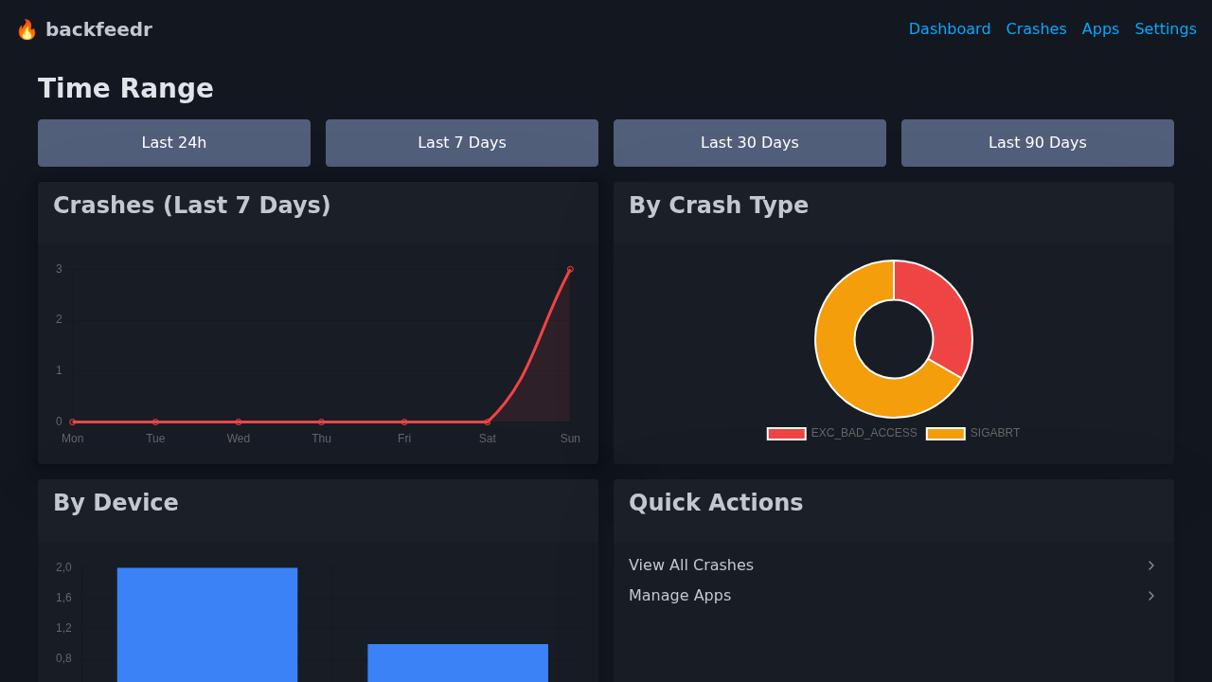Click View All Crashes
Screen dimensions: 1212x682
point(691,565)
